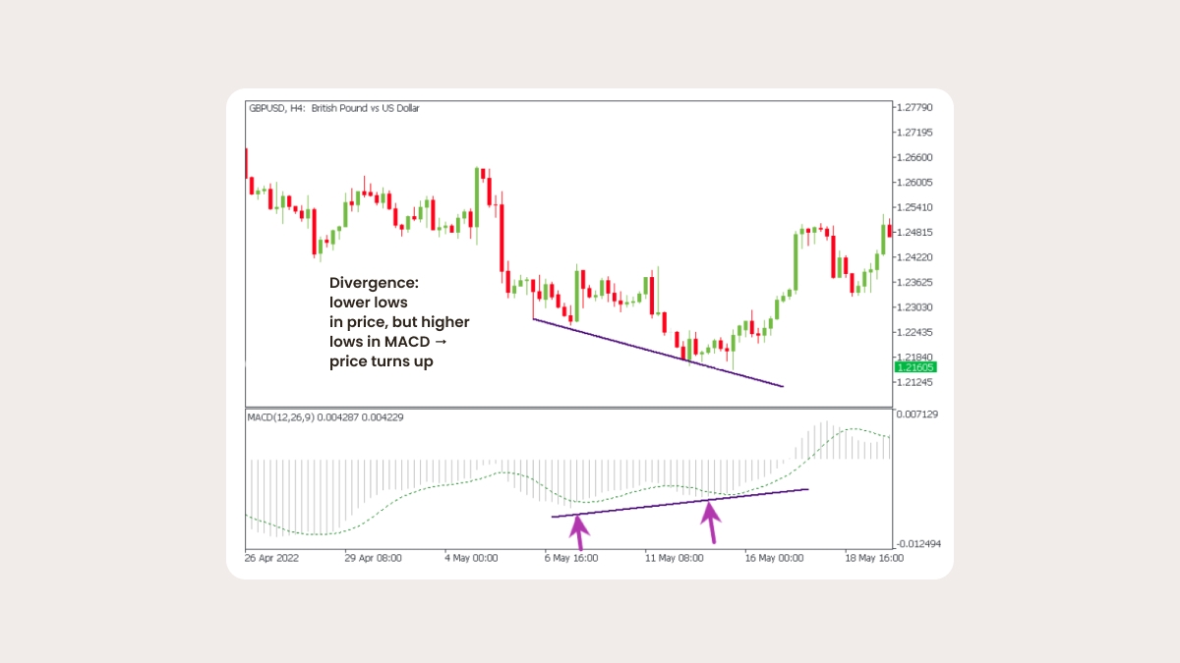Screen dimensions: 1180x663
Task: Select the descending purple trendline on price
Action: (x=657, y=353)
